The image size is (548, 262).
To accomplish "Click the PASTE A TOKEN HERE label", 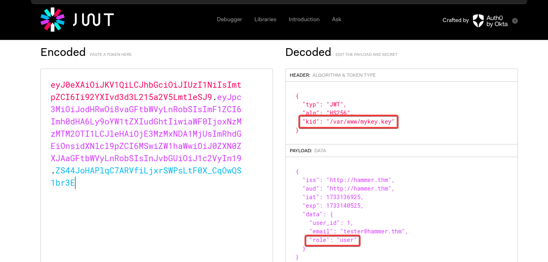I will coord(110,54).
